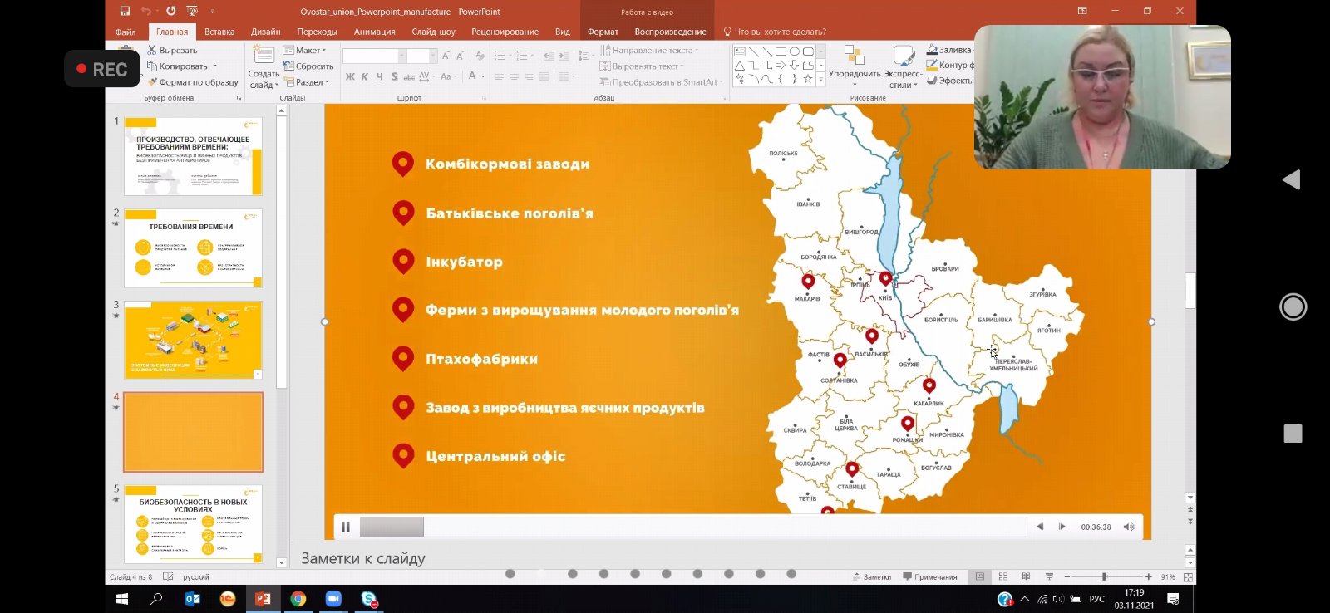Expand the shapes gallery with More arrow
1330x613 pixels.
(821, 81)
